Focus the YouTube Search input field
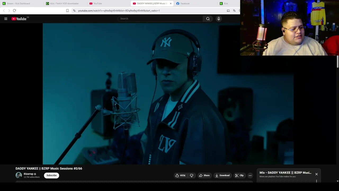The width and height of the screenshot is (339, 191). [x=160, y=19]
